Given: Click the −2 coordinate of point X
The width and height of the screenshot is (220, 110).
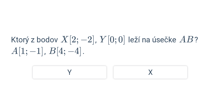Looking at the screenshot, I should tap(87, 40).
